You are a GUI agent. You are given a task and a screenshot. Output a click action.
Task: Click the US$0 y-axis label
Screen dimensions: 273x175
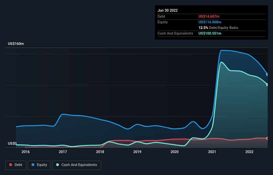[x=12, y=143]
